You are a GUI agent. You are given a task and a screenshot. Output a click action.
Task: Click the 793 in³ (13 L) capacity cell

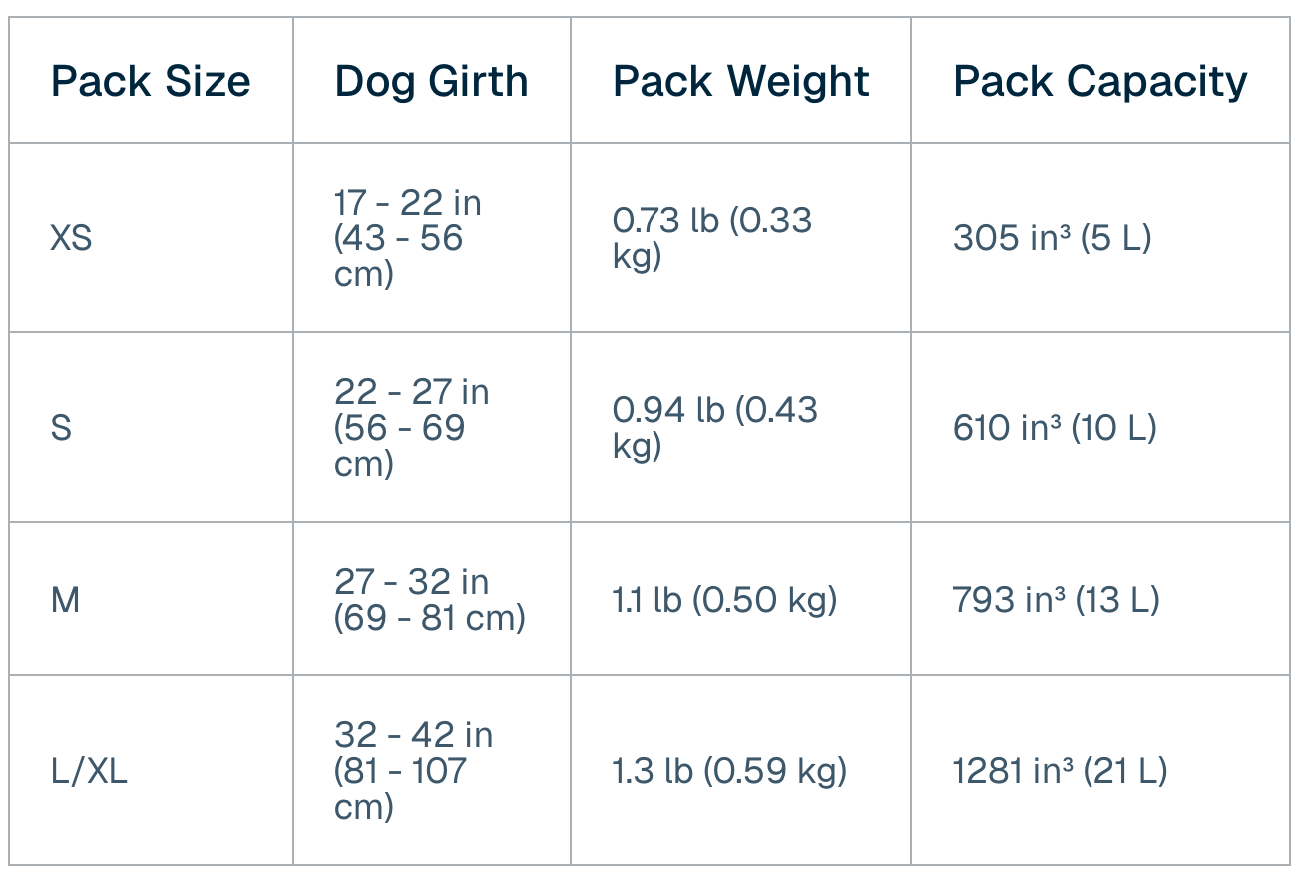tap(1056, 600)
